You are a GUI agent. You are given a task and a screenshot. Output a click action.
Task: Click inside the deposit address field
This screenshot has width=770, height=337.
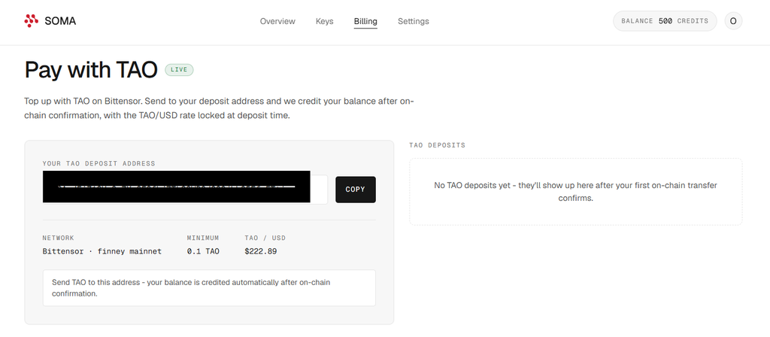tap(185, 189)
